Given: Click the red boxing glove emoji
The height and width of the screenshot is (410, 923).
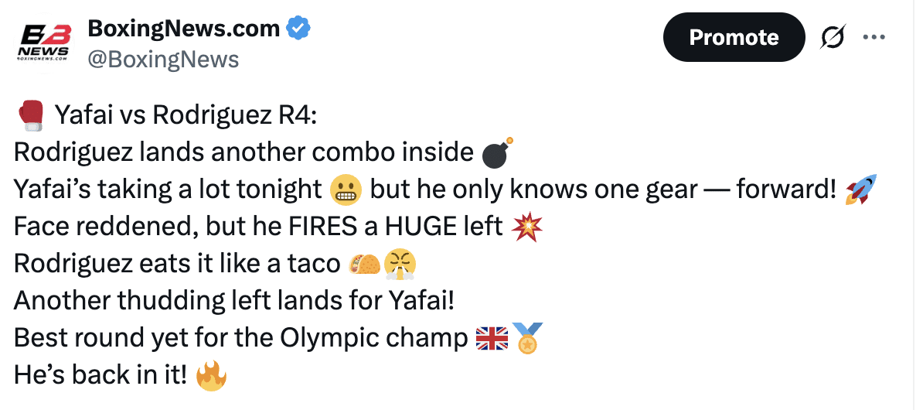Looking at the screenshot, I should [x=31, y=115].
